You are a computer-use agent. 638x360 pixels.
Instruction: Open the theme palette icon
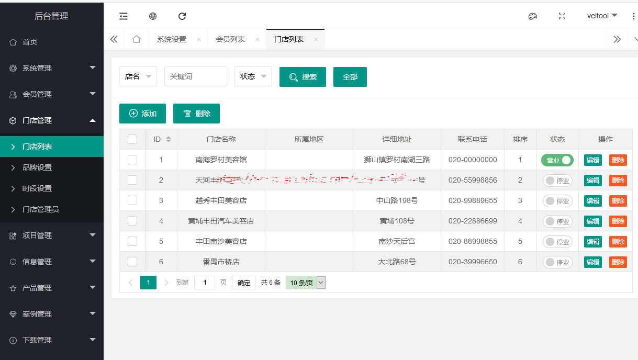pyautogui.click(x=533, y=16)
